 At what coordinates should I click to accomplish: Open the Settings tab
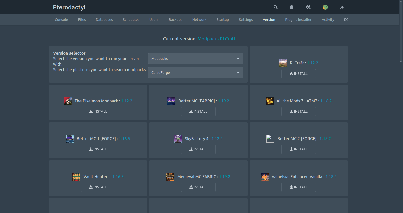pyautogui.click(x=246, y=20)
